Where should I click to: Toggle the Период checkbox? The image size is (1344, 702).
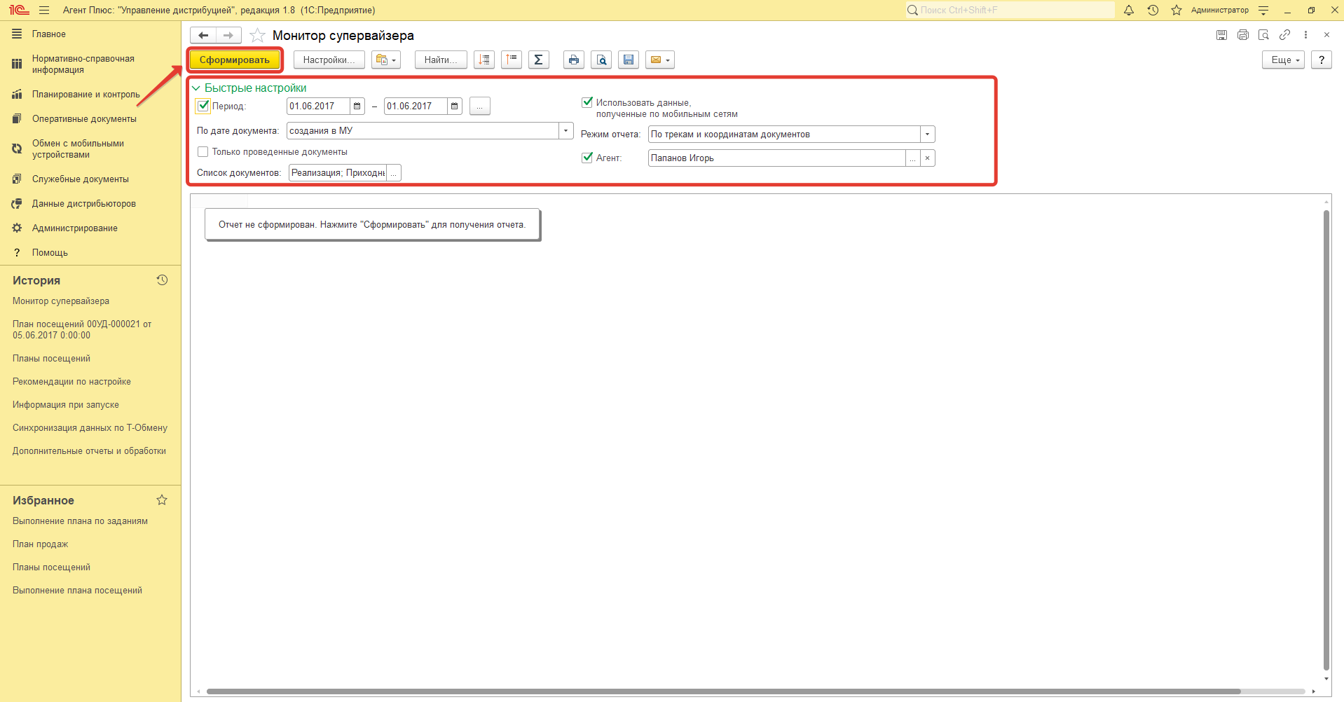pos(203,106)
